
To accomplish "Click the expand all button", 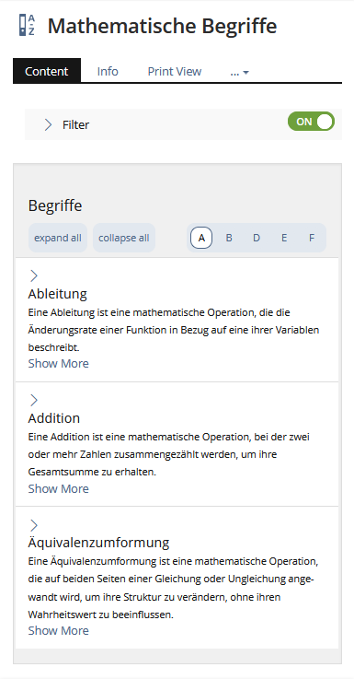I will click(58, 238).
